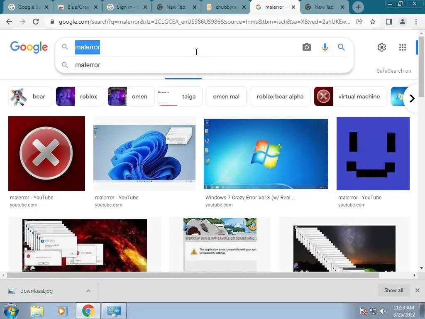This screenshot has width=425, height=319.
Task: Filter by roblox bear alpha chip
Action: tap(280, 96)
